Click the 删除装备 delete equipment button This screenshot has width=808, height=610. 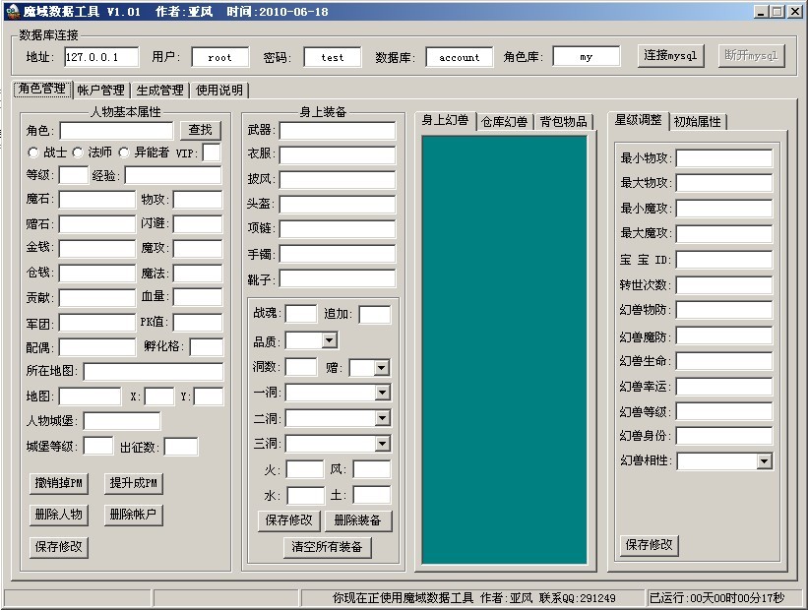pyautogui.click(x=357, y=519)
